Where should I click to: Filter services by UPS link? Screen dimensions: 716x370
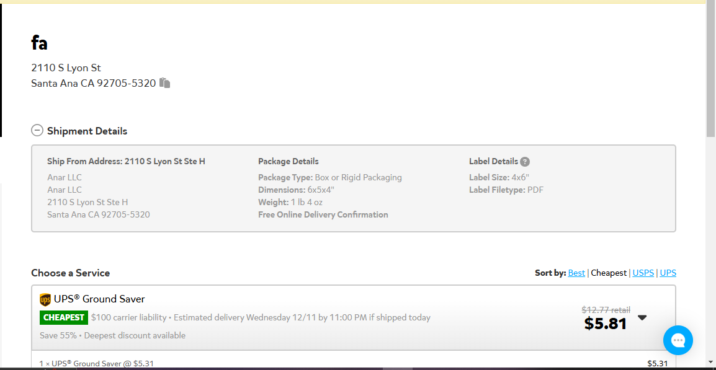click(x=668, y=273)
